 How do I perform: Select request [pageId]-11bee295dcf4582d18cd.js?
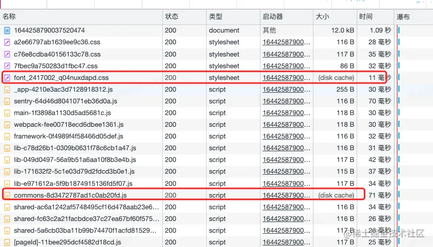click(x=67, y=242)
